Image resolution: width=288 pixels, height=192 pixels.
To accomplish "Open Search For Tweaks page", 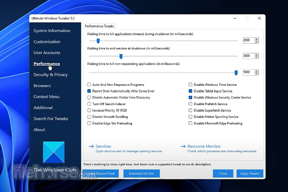I will (51, 119).
